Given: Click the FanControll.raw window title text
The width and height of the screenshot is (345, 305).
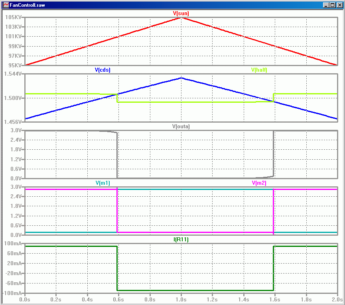Looking at the screenshot, I should click(x=27, y=5).
